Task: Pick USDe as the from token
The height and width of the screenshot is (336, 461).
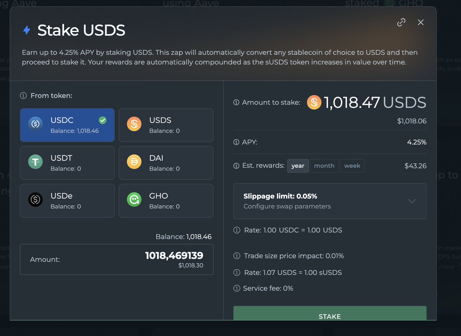Action: point(67,200)
